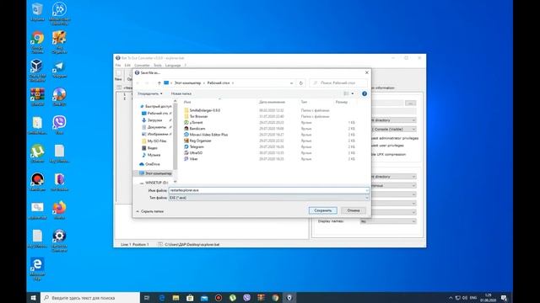Image resolution: width=540 pixels, height=303 pixels.
Task: Select WINSETUP (D:) drive in navigation pane
Action: tap(154, 183)
